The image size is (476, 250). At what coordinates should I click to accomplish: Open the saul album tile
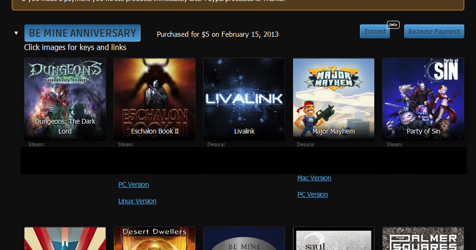pos(334,239)
